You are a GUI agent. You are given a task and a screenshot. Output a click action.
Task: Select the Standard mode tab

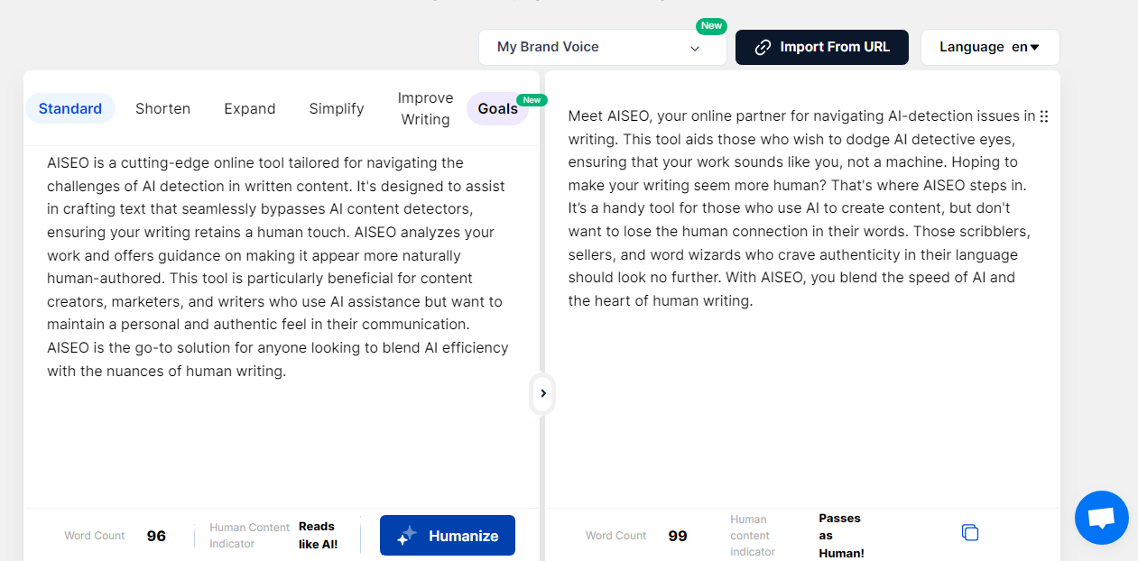pyautogui.click(x=70, y=108)
